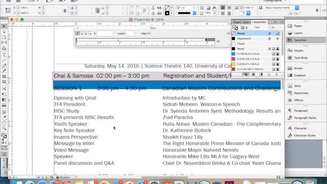Open the Basic Graphics Frame style dropdown
The width and height of the screenshot is (327, 184).
pos(297,8)
